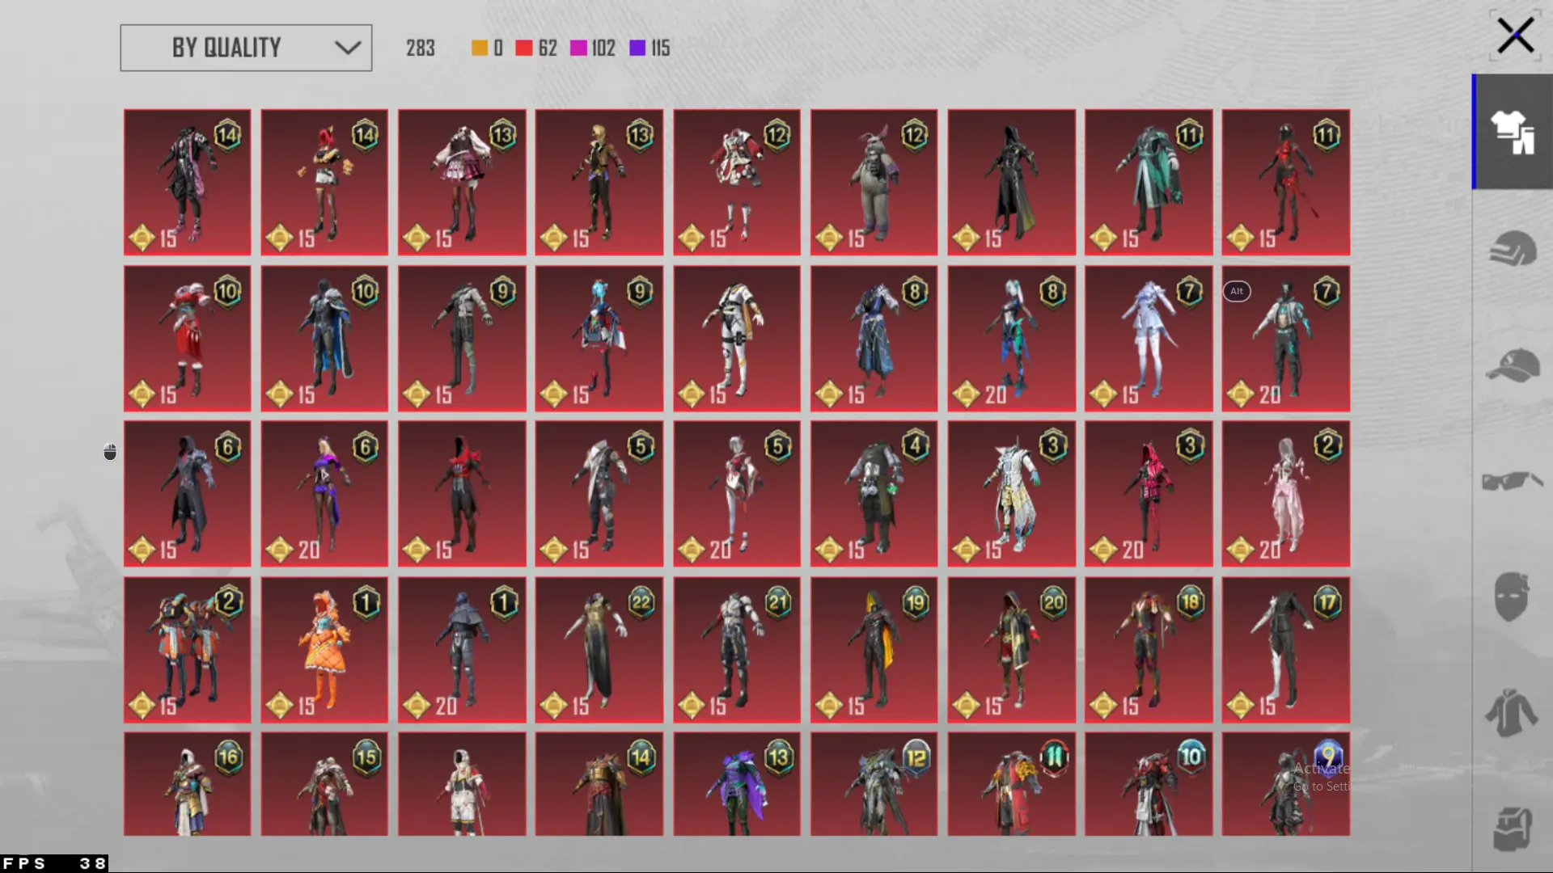
Task: Open the glasses category in sidebar
Action: pos(1512,481)
